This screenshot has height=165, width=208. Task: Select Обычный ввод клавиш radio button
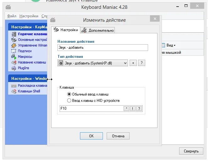click(x=69, y=94)
